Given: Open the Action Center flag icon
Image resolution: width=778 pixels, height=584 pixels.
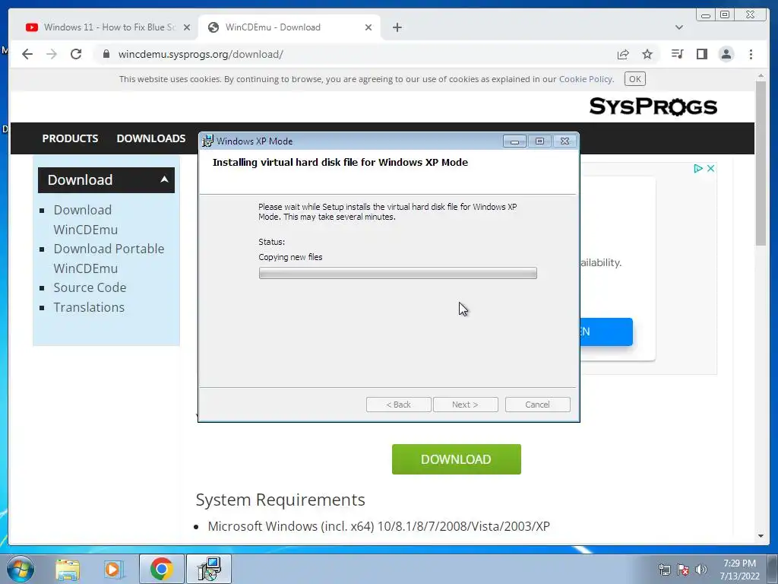Looking at the screenshot, I should (683, 570).
